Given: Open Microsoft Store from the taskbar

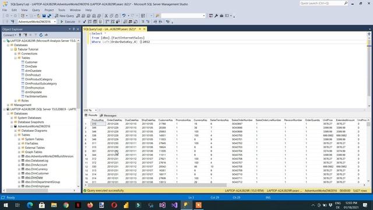Looking at the screenshot, I should click(x=42, y=205).
